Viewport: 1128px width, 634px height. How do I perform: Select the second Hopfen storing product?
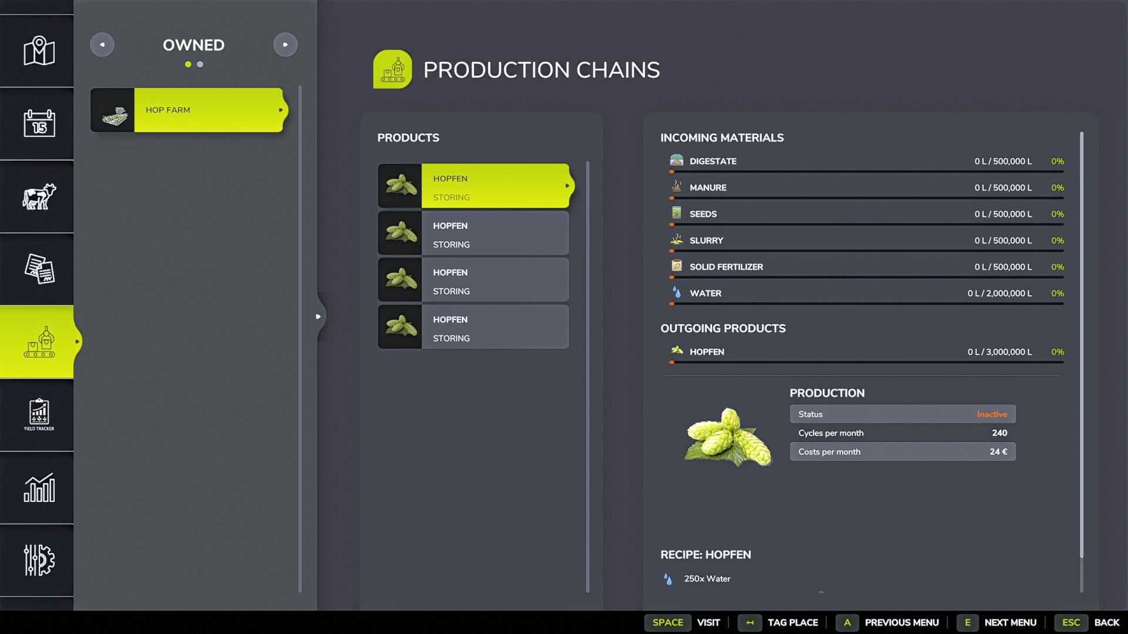[474, 233]
